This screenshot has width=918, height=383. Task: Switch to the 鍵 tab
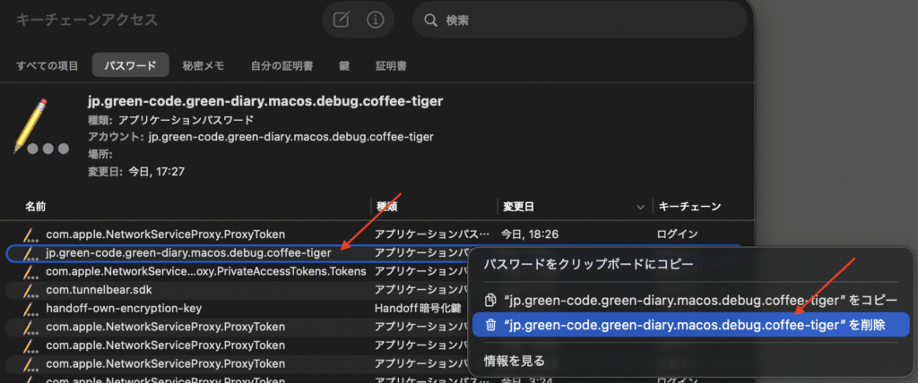[344, 65]
